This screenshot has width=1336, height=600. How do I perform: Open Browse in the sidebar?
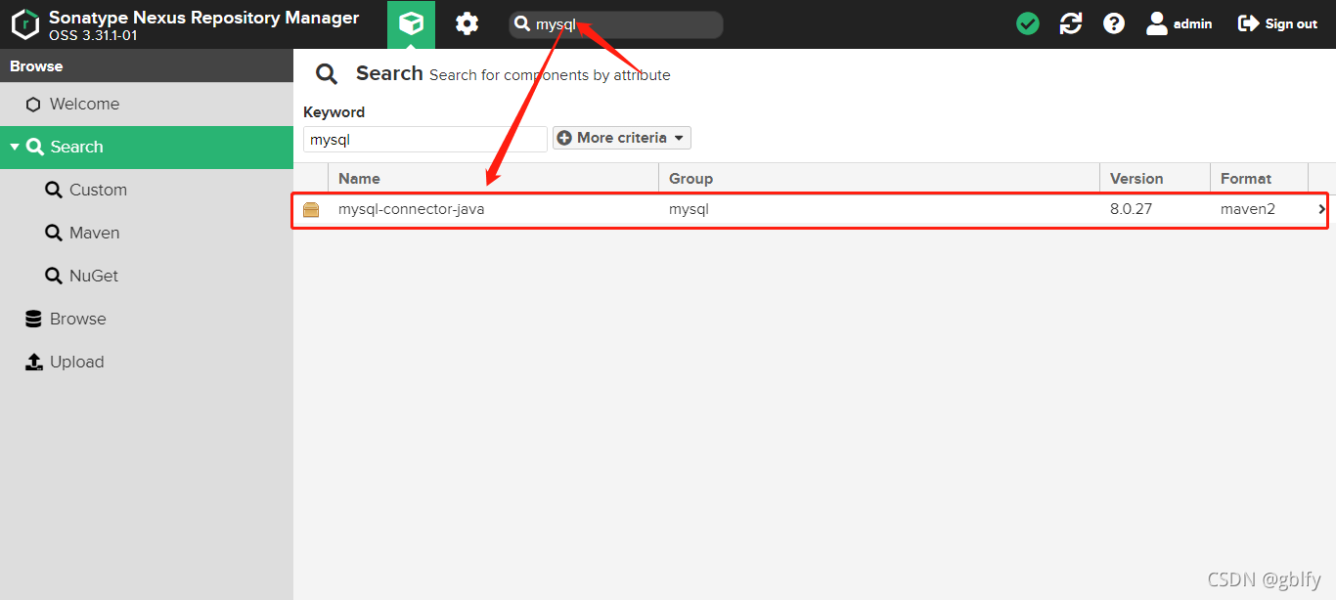147,319
